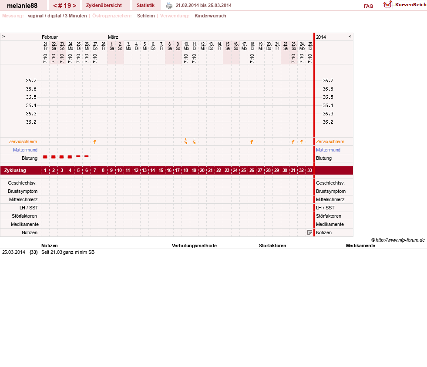Click the Mittelschmerz row label on left
Viewport: 427px width, 367px height.
tap(24, 200)
